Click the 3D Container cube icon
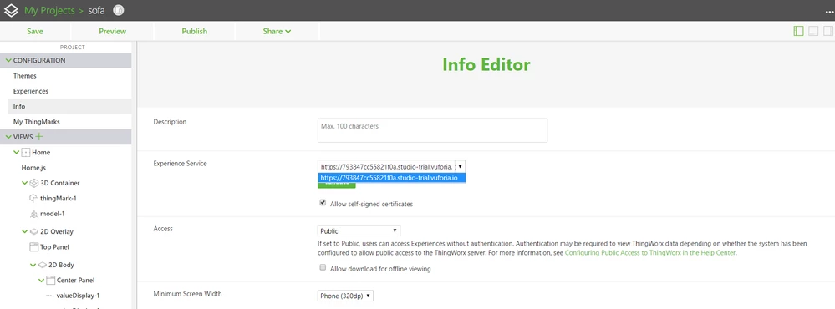The width and height of the screenshot is (835, 309). 34,183
